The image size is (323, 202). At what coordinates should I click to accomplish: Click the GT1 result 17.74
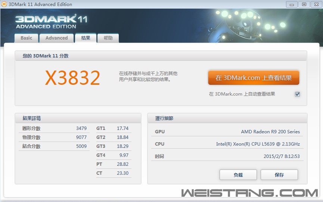click(122, 128)
